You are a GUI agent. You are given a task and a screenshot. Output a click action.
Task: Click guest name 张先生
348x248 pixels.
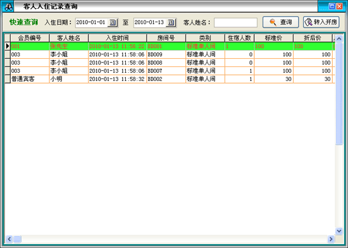point(59,46)
